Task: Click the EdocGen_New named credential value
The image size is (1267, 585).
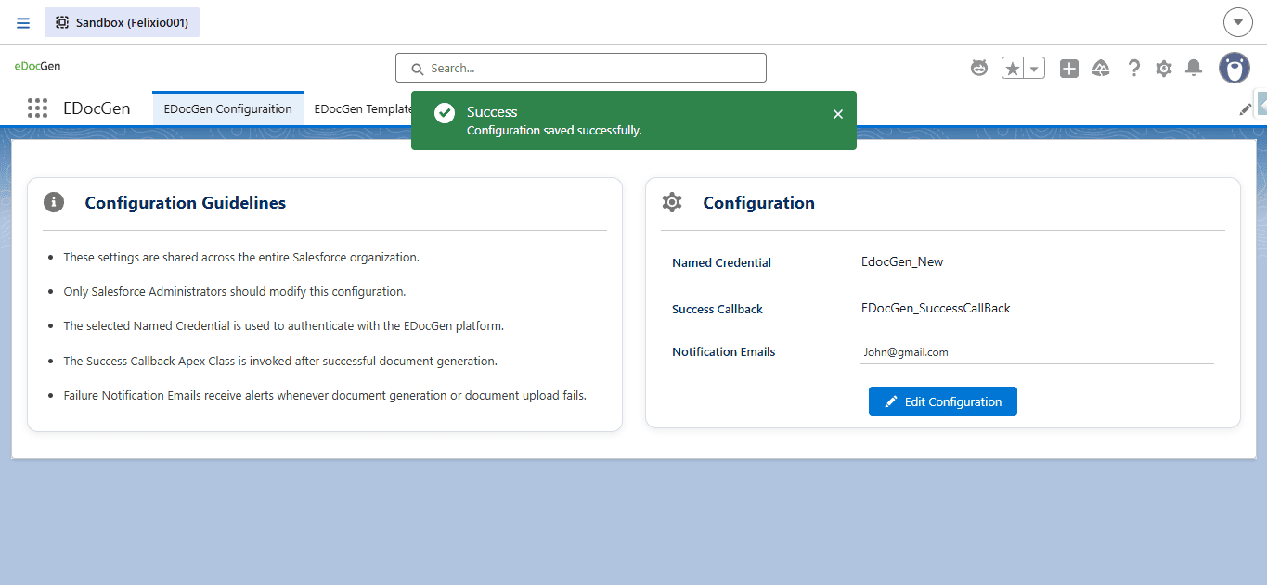Action: 902,261
